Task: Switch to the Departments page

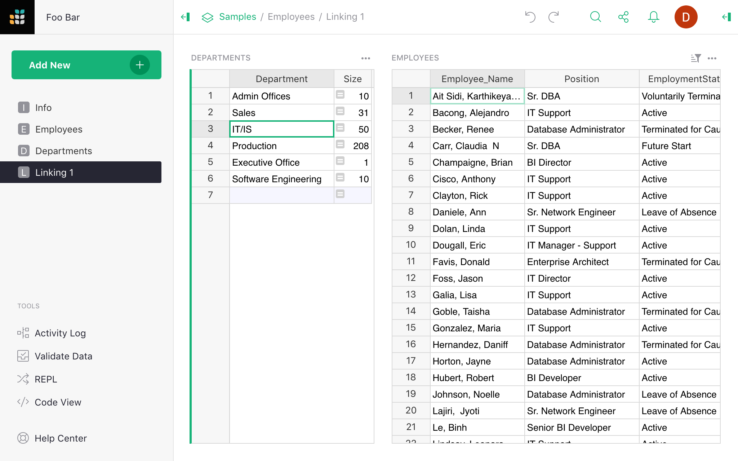Action: (63, 151)
